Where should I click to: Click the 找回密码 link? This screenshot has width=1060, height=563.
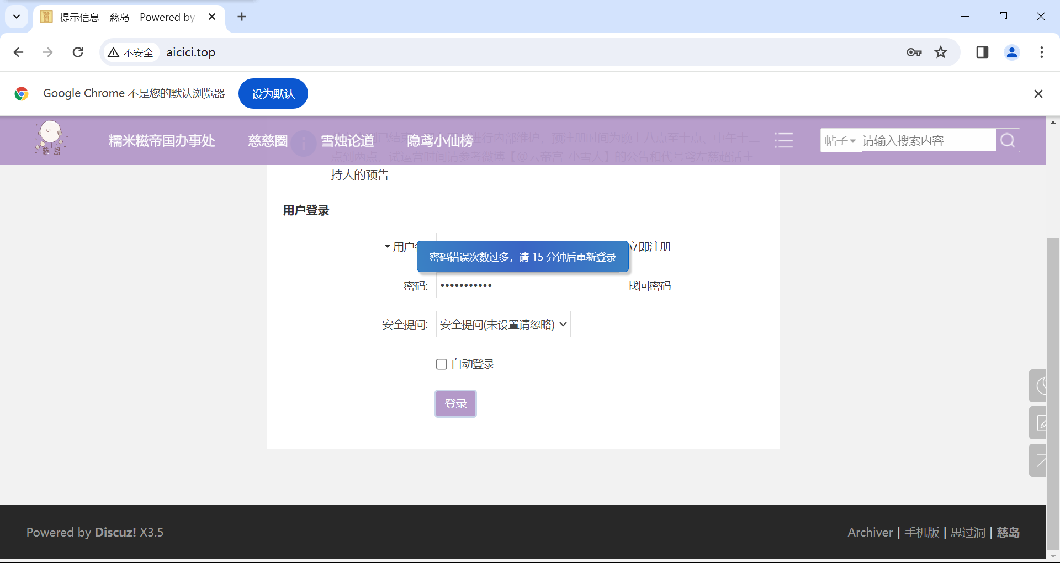649,286
